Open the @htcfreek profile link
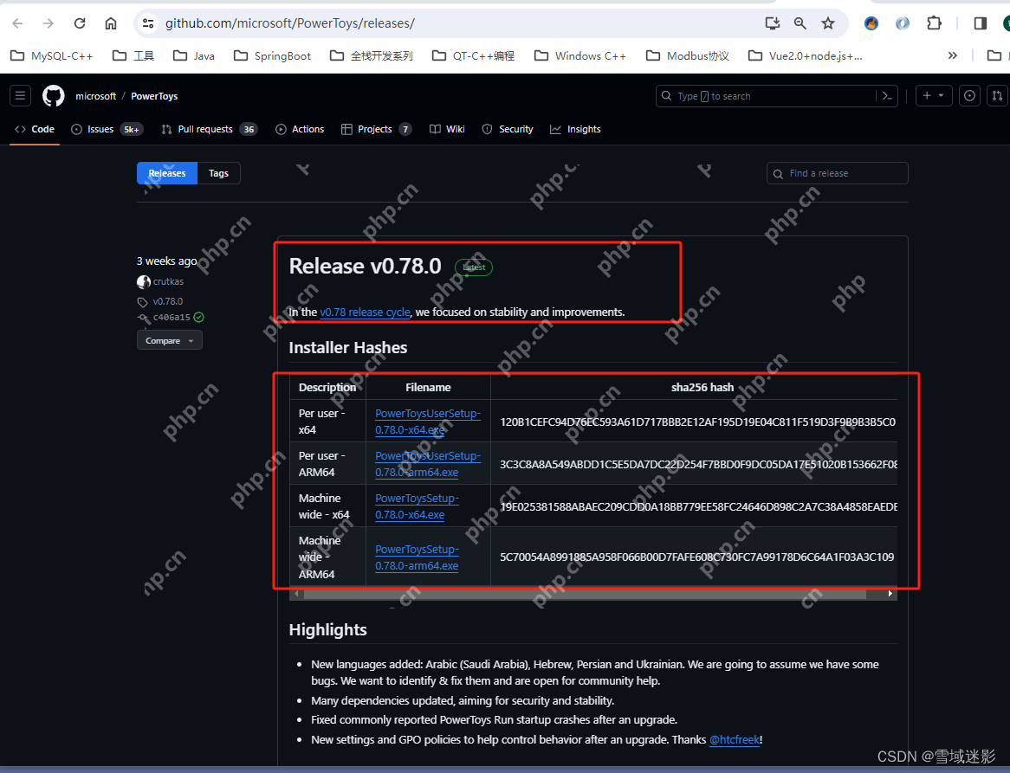 tap(734, 740)
